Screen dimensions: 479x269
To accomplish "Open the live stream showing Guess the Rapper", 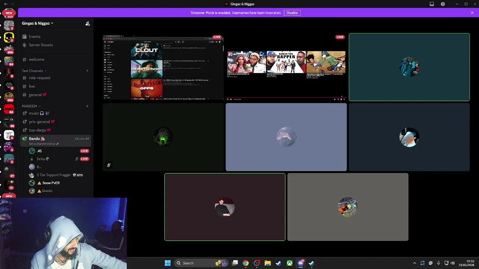I will click(286, 68).
